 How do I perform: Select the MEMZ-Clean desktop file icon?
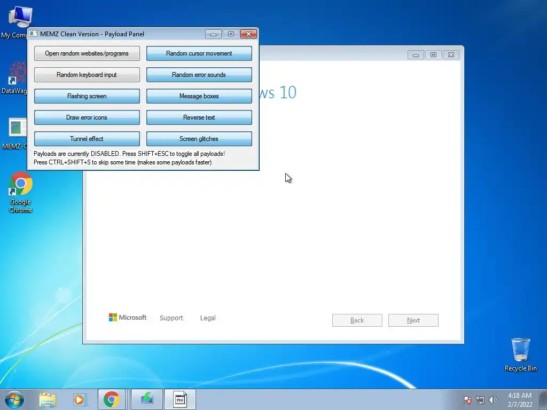[x=15, y=133]
